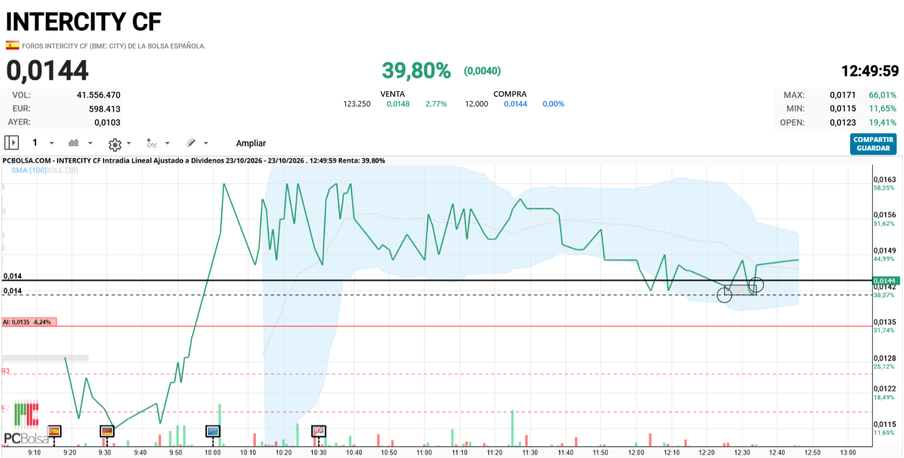Select the drawn grey rectangle on the chart
The image size is (904, 458).
tap(741, 290)
